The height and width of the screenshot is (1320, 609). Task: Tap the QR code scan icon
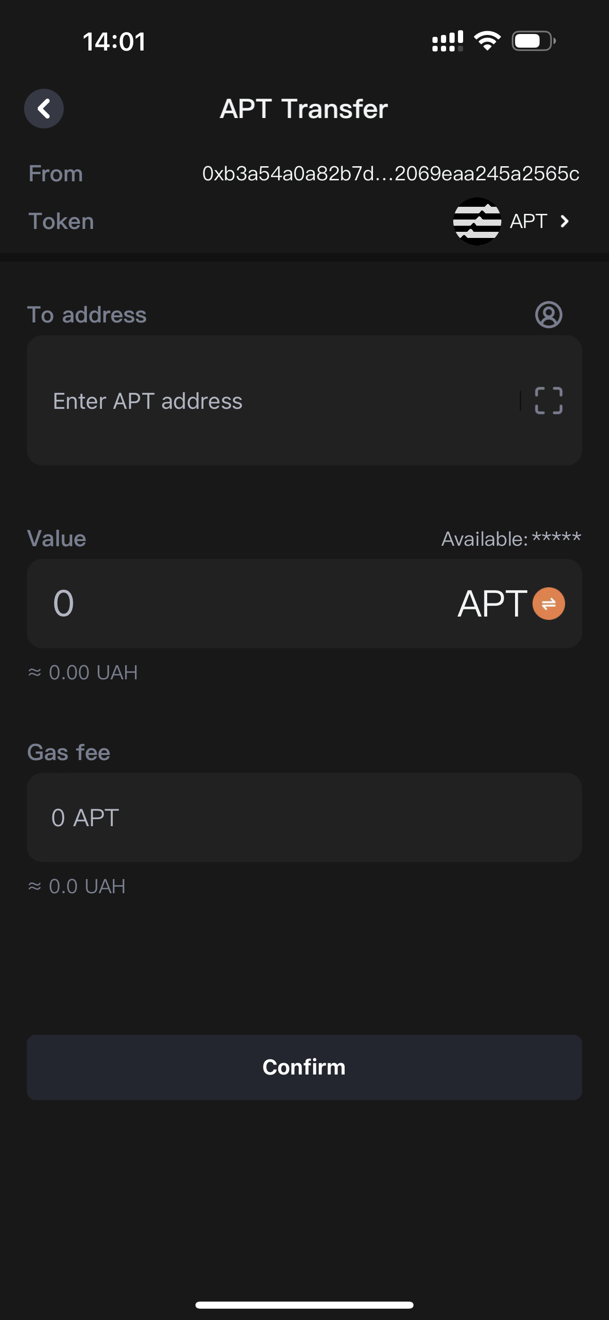coord(549,401)
